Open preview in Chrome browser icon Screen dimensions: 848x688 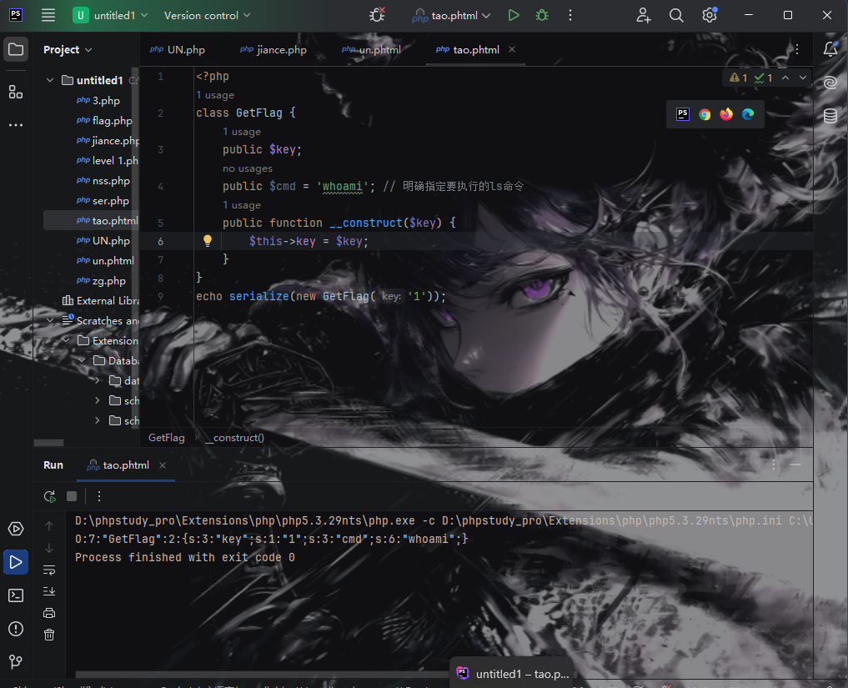705,114
